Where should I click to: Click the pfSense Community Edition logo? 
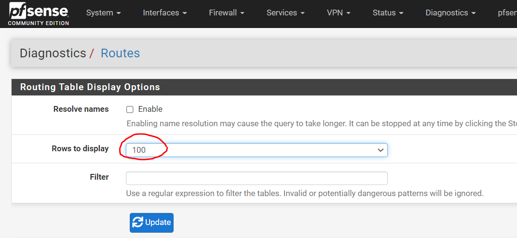[39, 14]
